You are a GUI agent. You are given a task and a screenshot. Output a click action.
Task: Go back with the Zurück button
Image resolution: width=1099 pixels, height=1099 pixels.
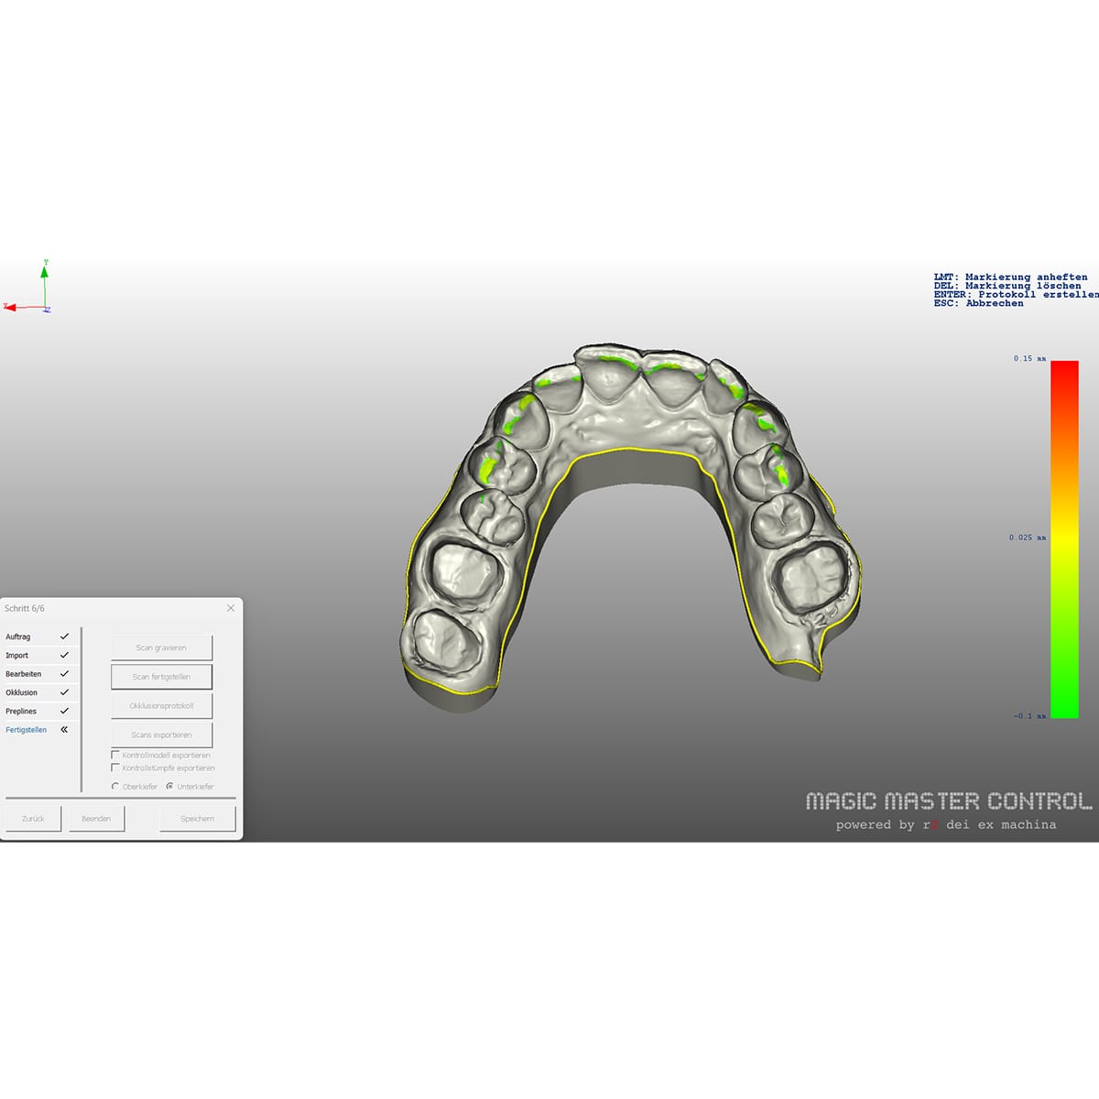pyautogui.click(x=33, y=819)
